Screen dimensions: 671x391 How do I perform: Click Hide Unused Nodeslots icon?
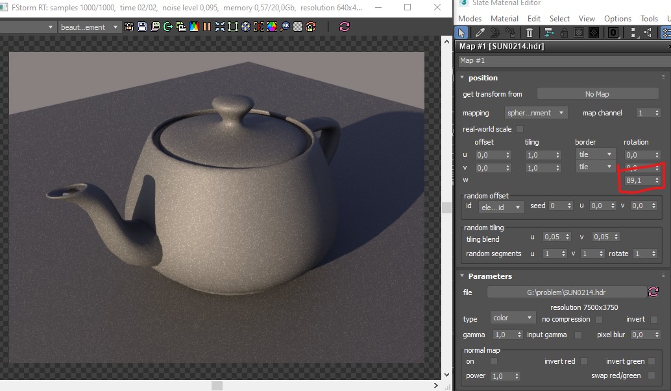pyautogui.click(x=563, y=32)
